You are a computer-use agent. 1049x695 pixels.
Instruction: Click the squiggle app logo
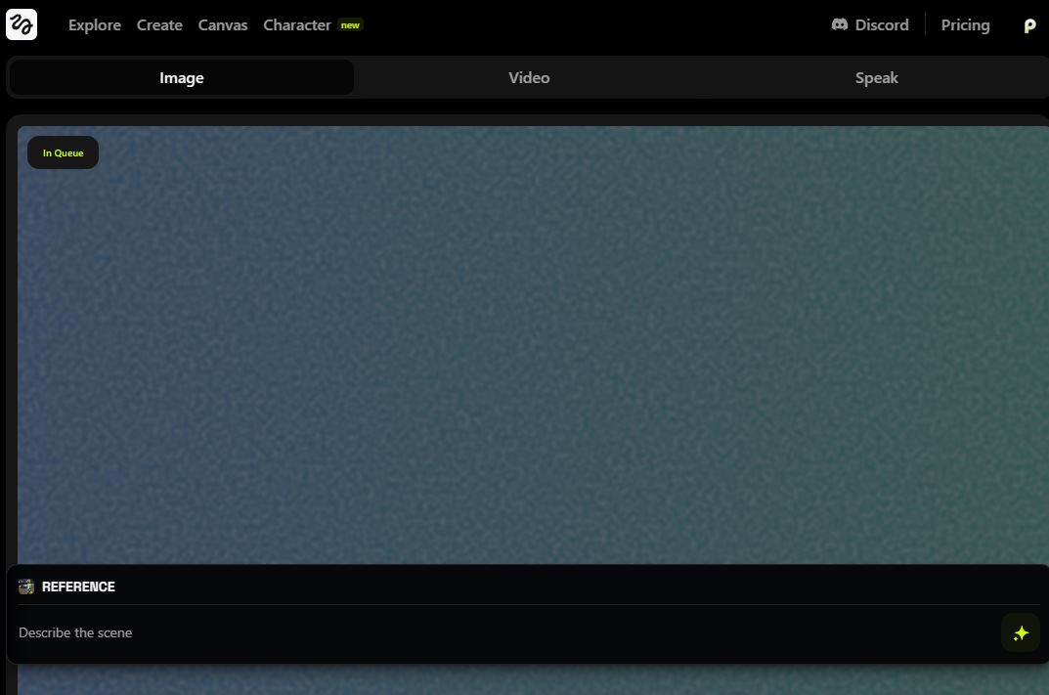pos(22,24)
